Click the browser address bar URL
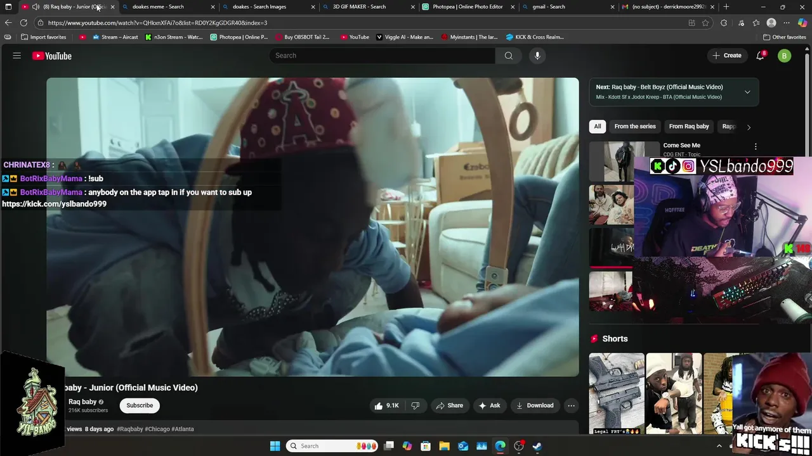The height and width of the screenshot is (456, 812). pos(157,23)
